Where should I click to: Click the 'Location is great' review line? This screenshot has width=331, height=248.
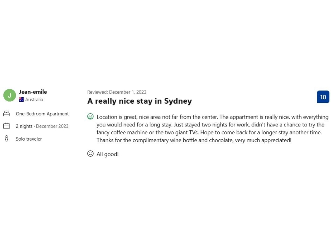212,117
